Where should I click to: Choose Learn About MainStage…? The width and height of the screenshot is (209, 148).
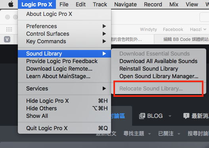pyautogui.click(x=64, y=76)
